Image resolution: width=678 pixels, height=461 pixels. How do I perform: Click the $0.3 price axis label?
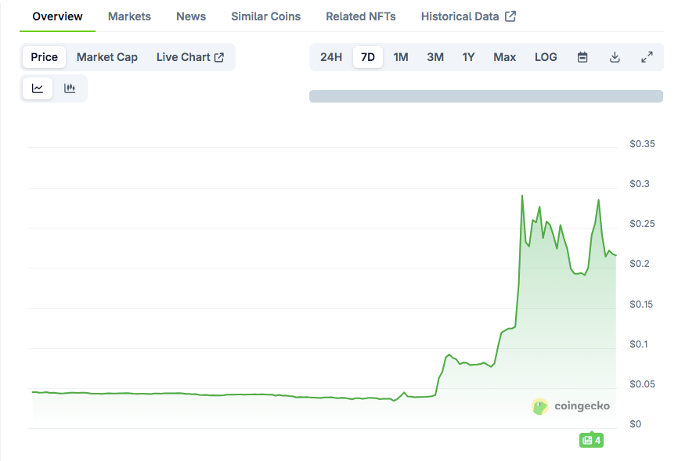coord(640,184)
